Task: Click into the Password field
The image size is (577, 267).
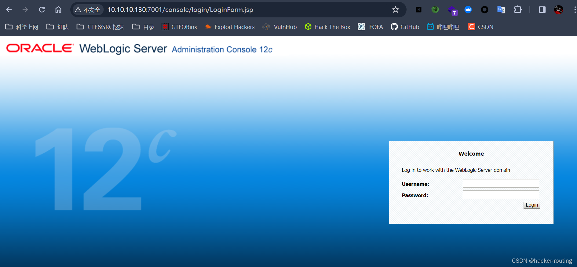Action: pyautogui.click(x=501, y=195)
